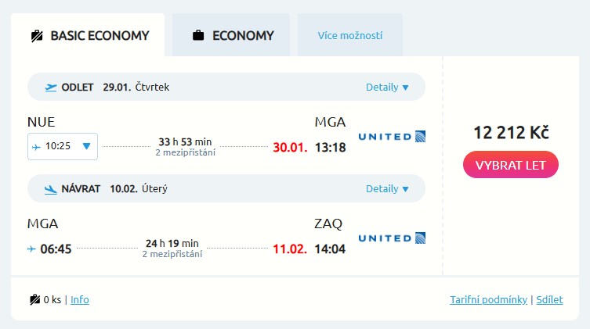
Task: Click the crossed-out baggage icon beside 0 ks
Action: (34, 299)
